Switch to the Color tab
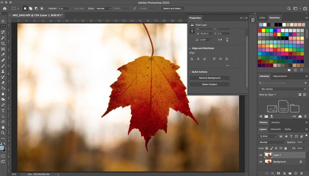Image resolution: width=309 pixels, height=176 pixels. 262,18
